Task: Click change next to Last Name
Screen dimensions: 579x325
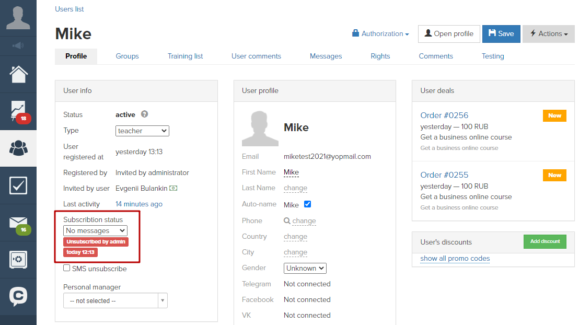Action: click(295, 188)
